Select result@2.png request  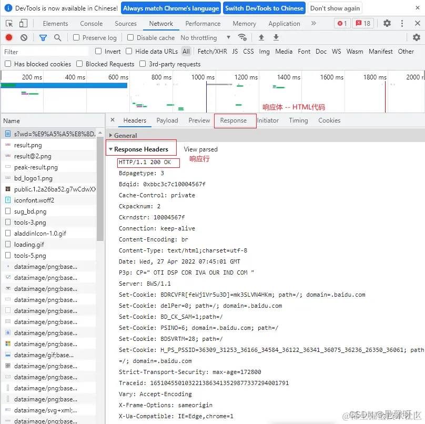tap(49, 156)
